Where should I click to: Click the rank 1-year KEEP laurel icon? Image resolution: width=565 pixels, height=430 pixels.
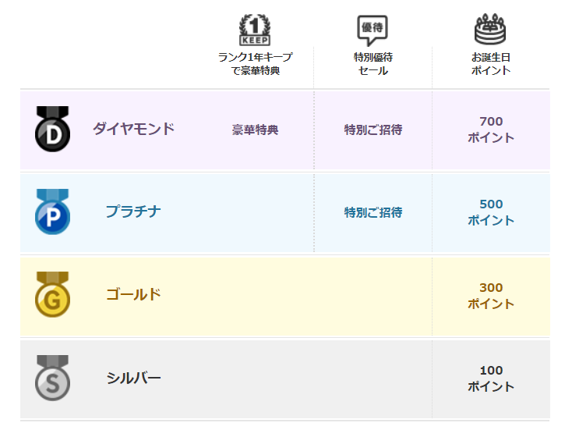(255, 30)
